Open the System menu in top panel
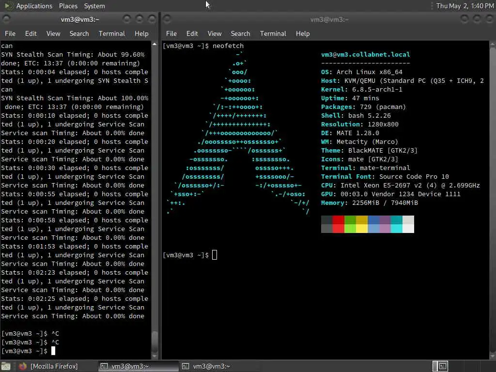 coord(94,6)
